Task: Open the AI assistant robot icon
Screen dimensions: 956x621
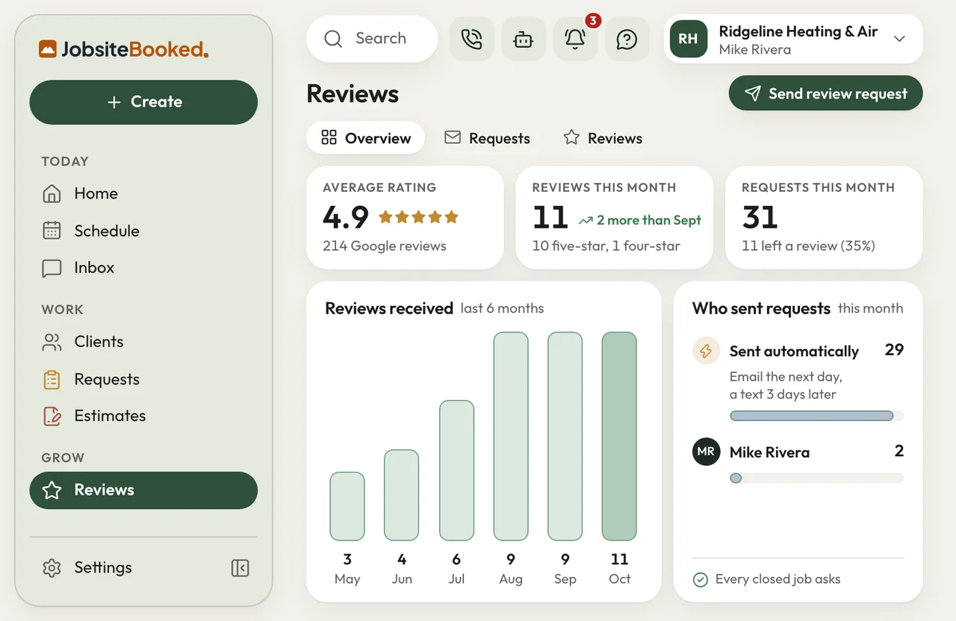Action: click(524, 39)
